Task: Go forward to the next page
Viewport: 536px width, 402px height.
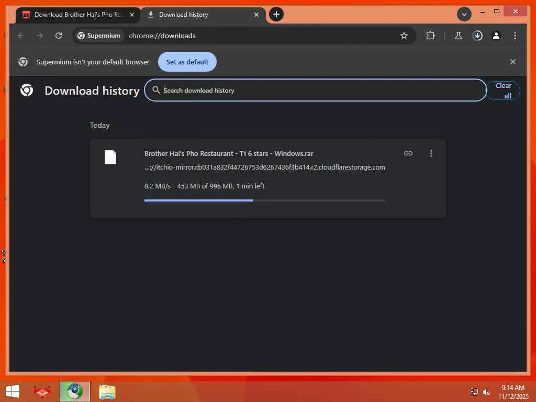Action: click(x=40, y=36)
